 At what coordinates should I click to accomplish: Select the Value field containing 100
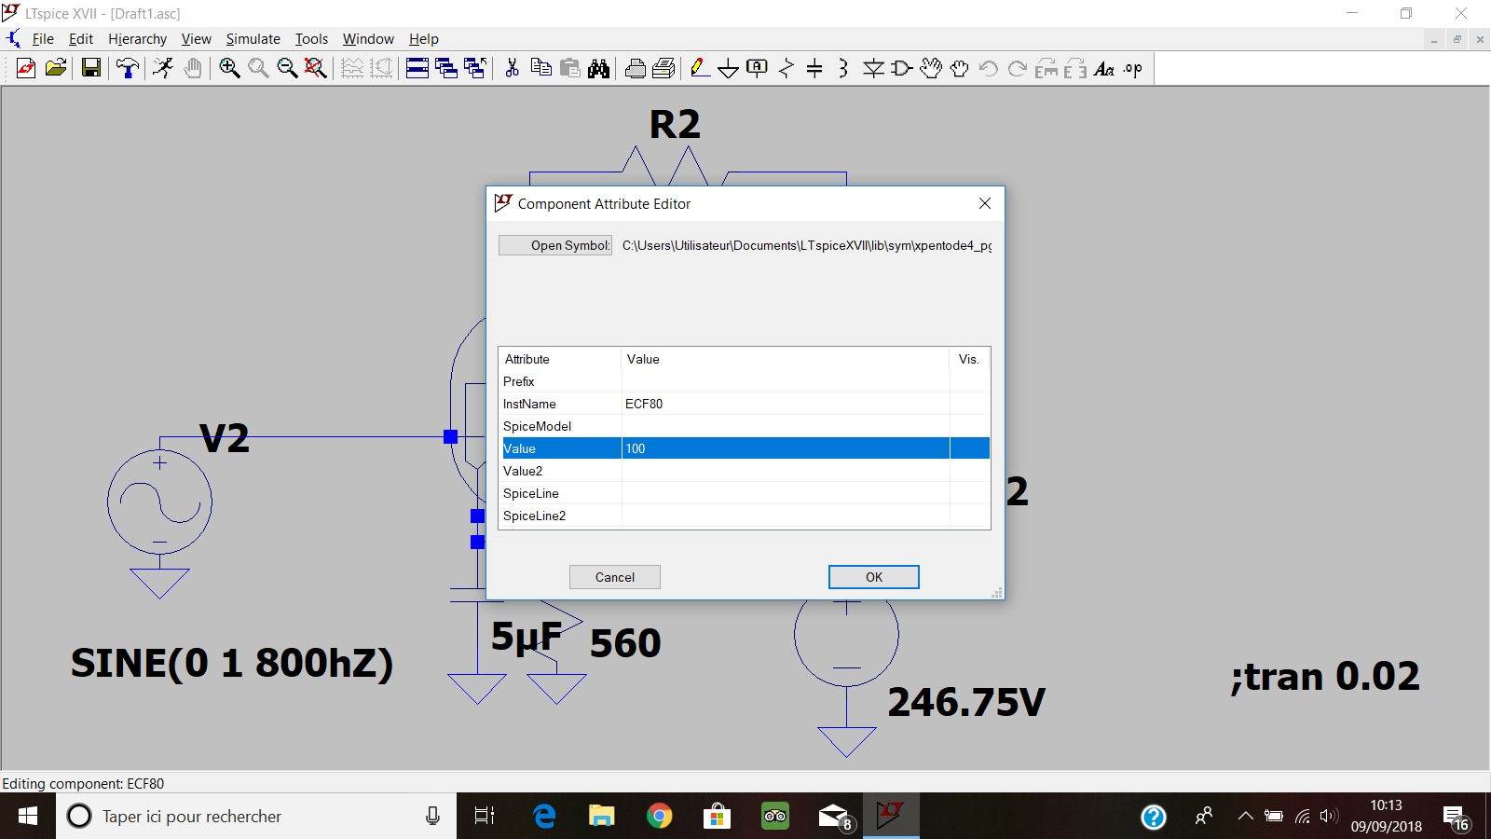pos(786,448)
